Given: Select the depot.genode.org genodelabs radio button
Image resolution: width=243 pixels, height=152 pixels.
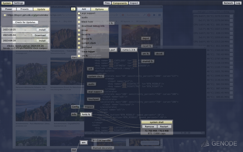Looking at the screenshot, I should (x=5, y=15).
